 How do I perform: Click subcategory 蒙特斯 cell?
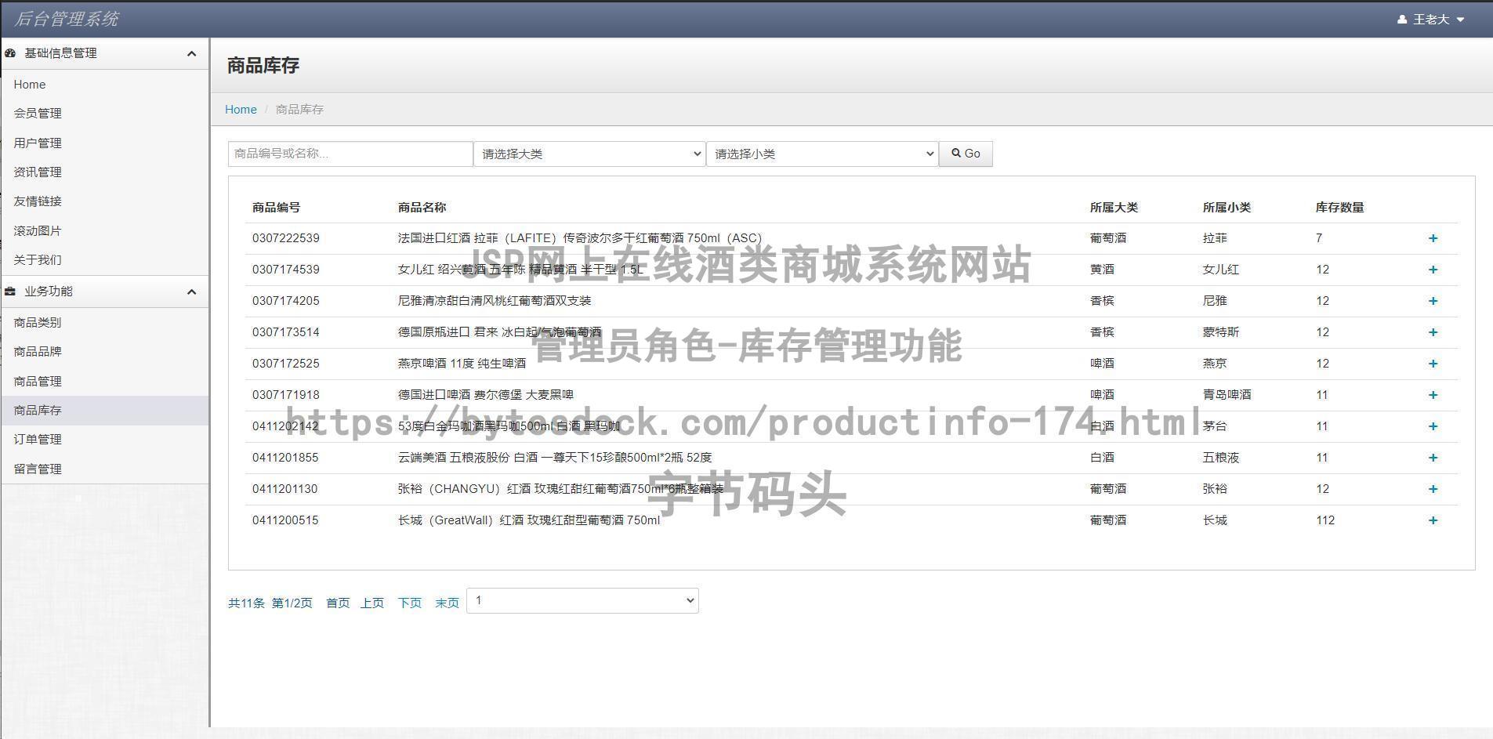[x=1221, y=332]
